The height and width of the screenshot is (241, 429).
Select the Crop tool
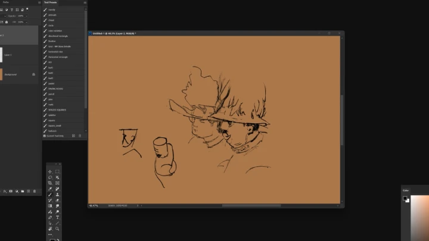point(50,183)
